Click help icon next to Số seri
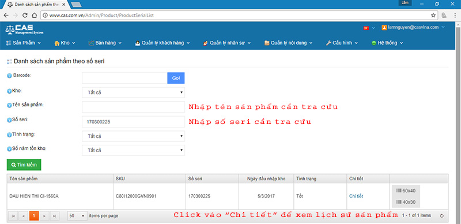 pos(9,120)
